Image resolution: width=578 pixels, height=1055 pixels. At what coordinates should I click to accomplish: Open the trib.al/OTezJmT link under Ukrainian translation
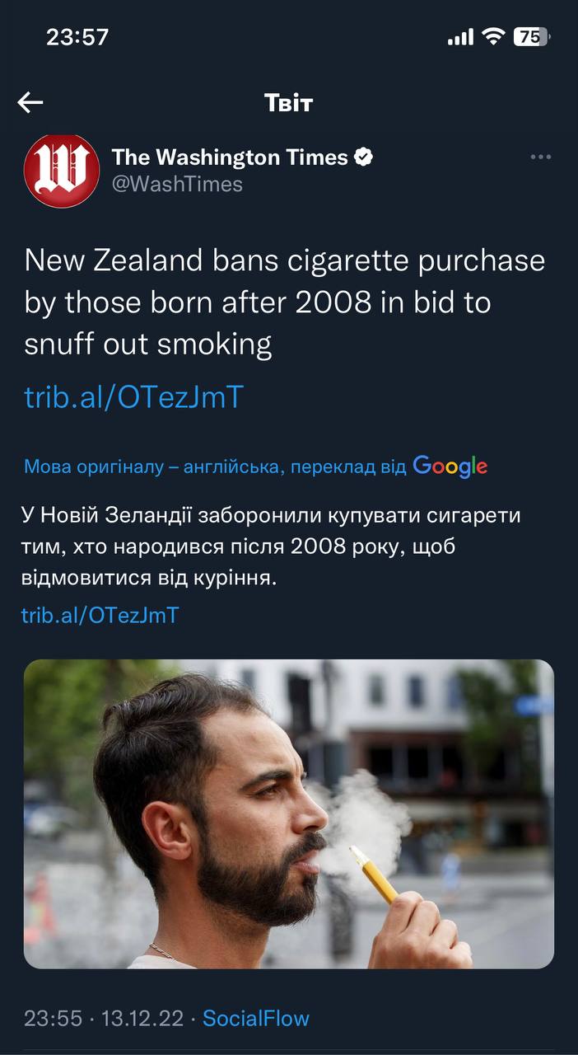click(x=100, y=615)
